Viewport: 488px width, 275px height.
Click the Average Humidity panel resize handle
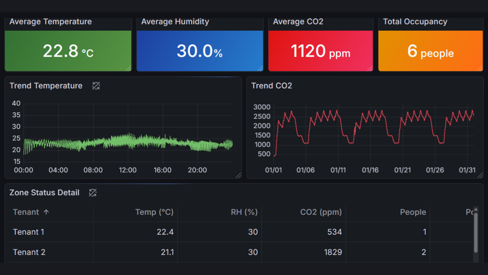[x=261, y=68]
